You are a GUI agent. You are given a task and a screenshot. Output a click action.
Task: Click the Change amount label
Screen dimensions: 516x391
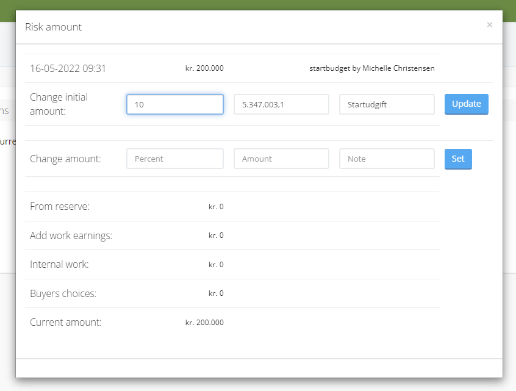65,159
